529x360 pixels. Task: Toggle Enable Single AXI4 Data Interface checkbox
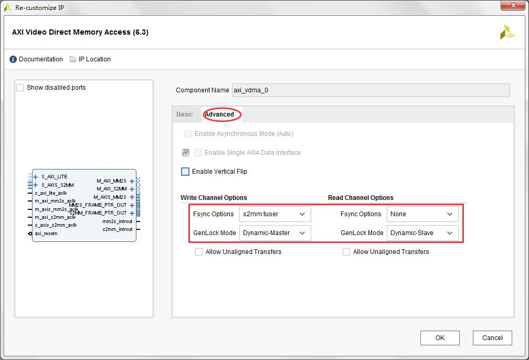pos(198,153)
